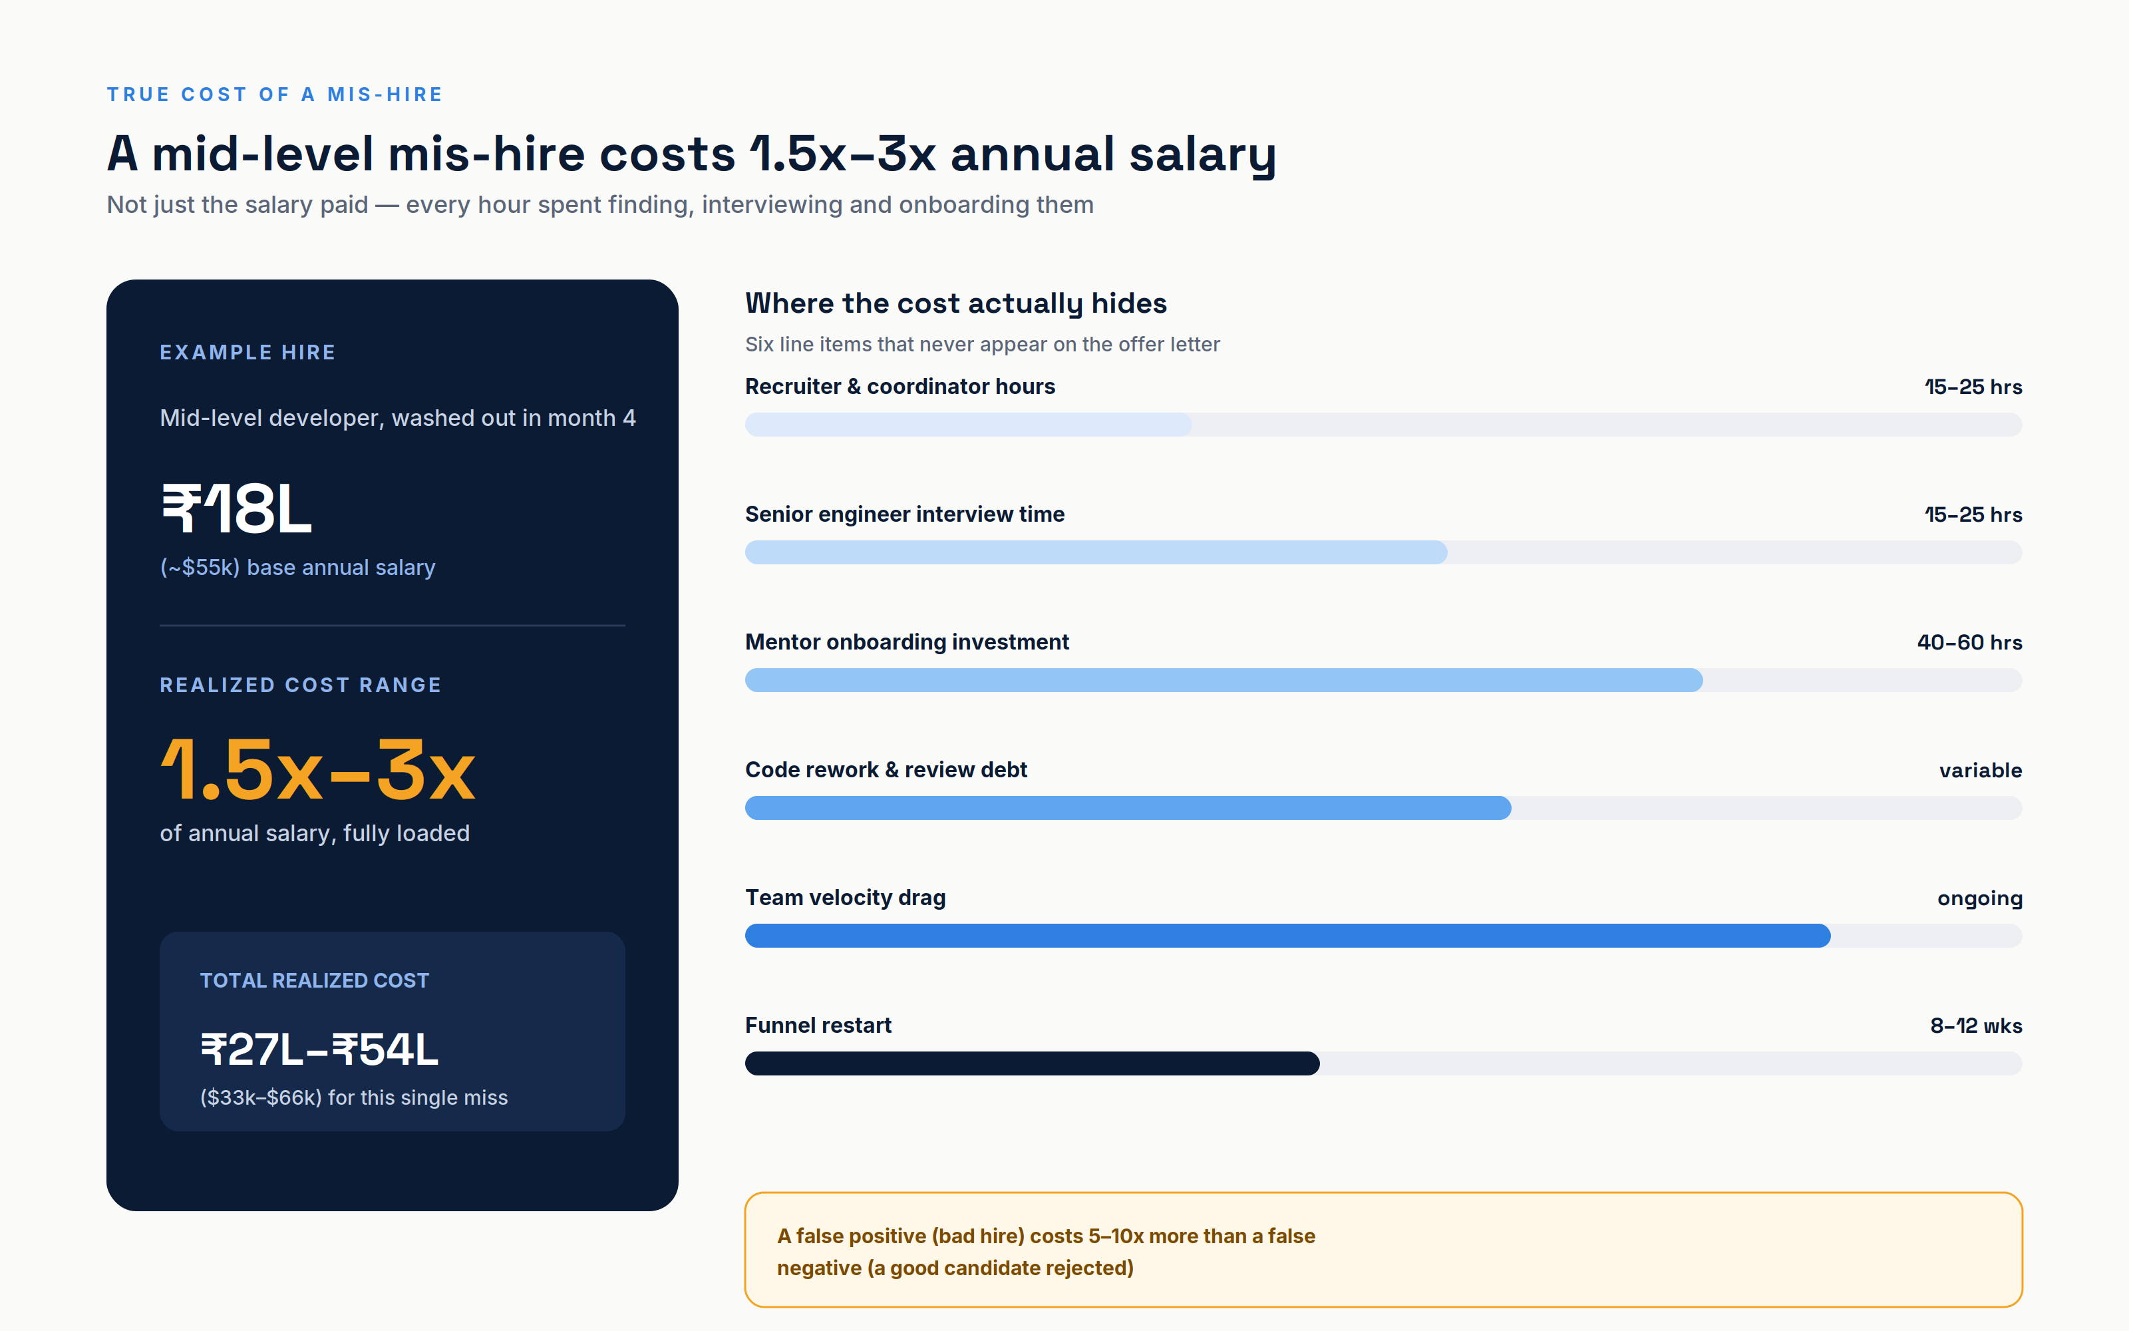This screenshot has height=1331, width=2129.
Task: Click 'Where the cost actually hides' heading
Action: (955, 303)
